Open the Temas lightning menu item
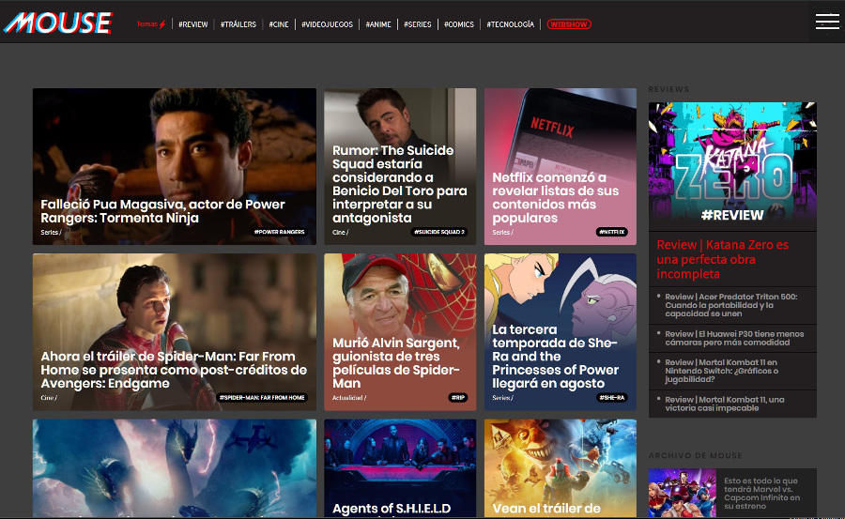The width and height of the screenshot is (845, 519). pos(151,24)
